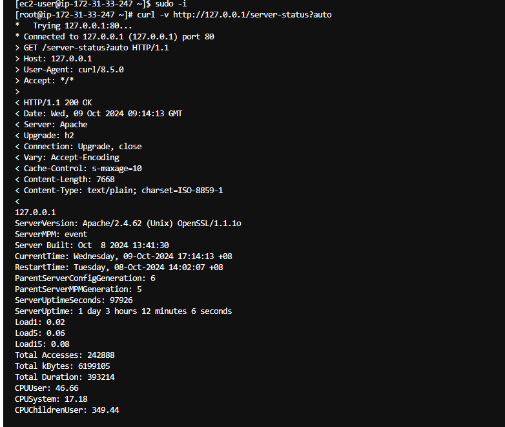This screenshot has height=427, width=505.
Task: Click the ServerUptimeSeconds 97926 value
Action: coord(121,300)
